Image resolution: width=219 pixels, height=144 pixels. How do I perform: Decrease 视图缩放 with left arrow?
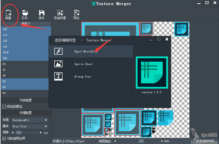(115, 141)
